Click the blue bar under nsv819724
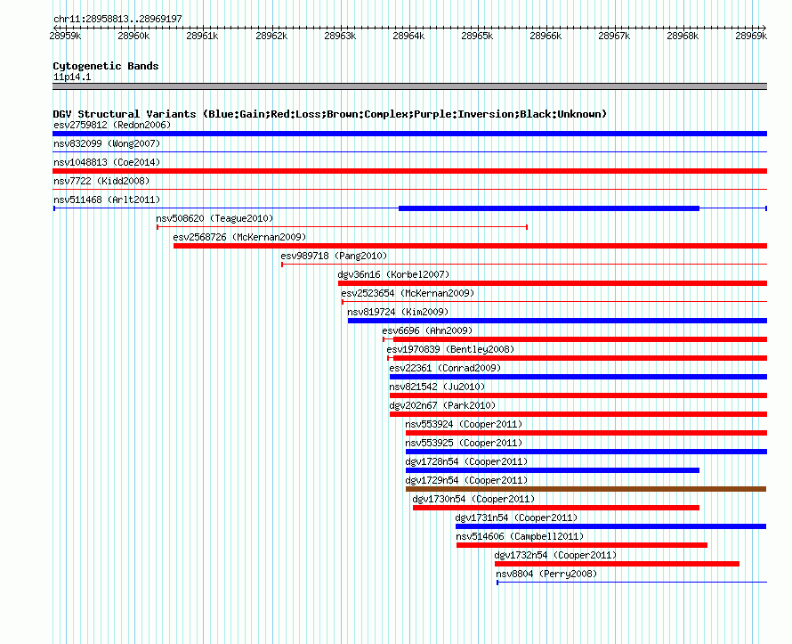792x644 pixels. point(557,321)
